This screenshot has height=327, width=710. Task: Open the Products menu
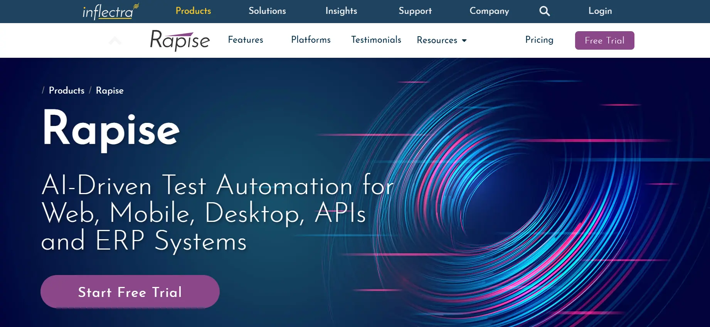193,11
